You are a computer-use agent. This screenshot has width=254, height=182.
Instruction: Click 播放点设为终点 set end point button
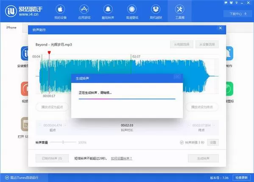tap(202, 107)
